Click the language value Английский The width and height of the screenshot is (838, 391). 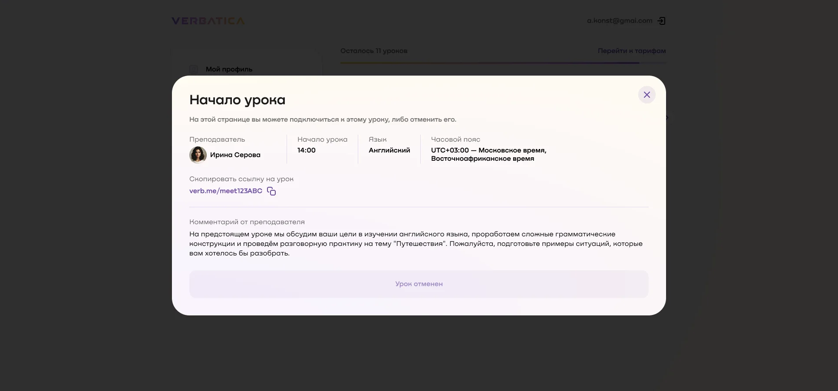389,150
